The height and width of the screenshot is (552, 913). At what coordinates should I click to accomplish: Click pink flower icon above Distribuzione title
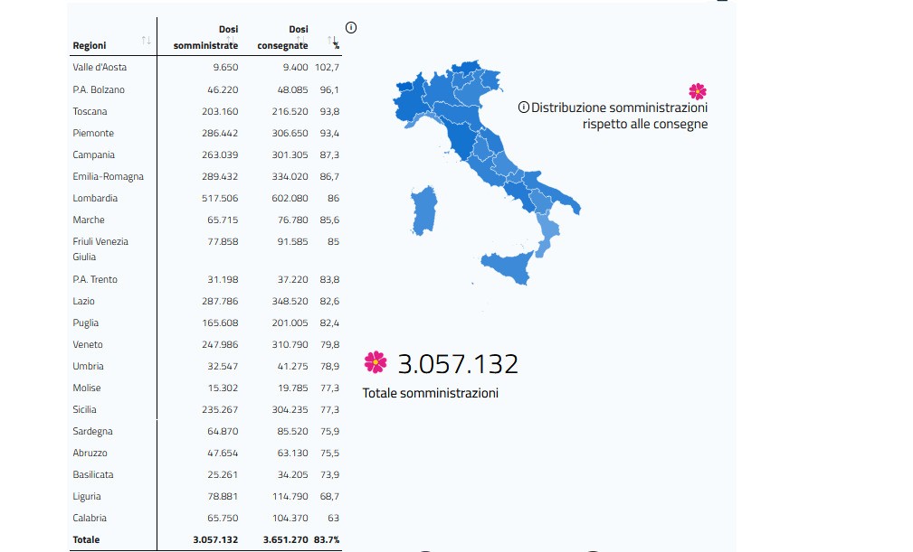(698, 91)
